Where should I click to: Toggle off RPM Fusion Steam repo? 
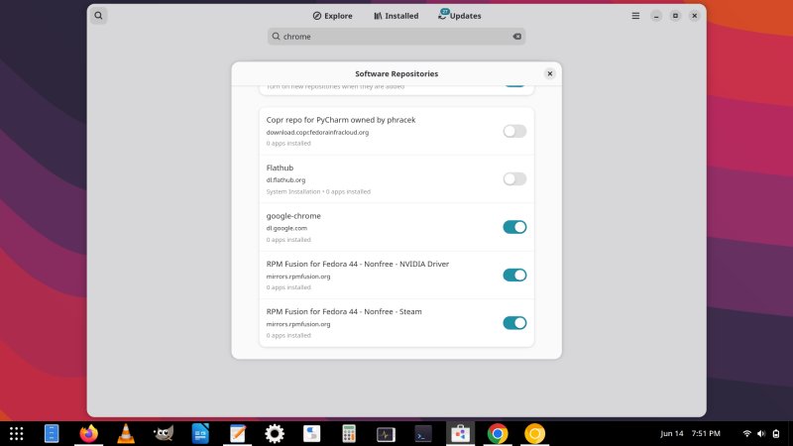pos(514,323)
